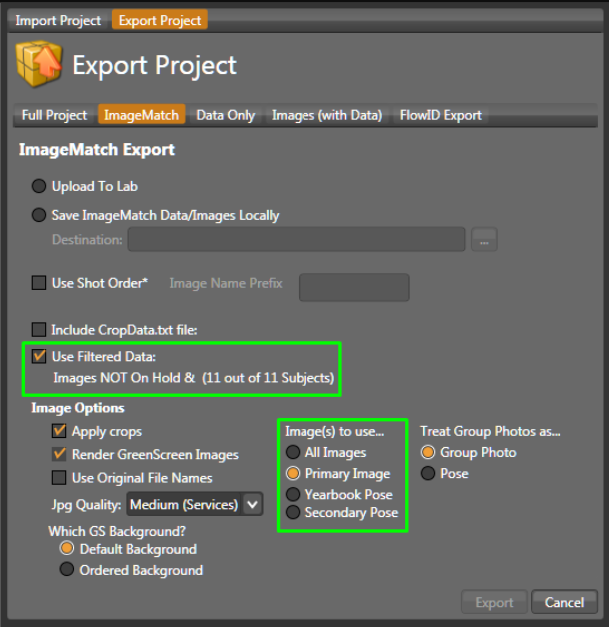Click the '(11 out of 11 Subjects)' text

268,378
